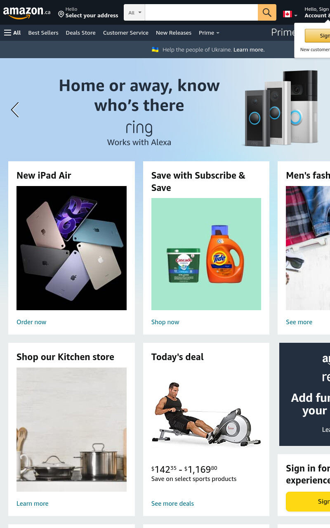Select Customer Service menu item
330x528 pixels.
126,33
